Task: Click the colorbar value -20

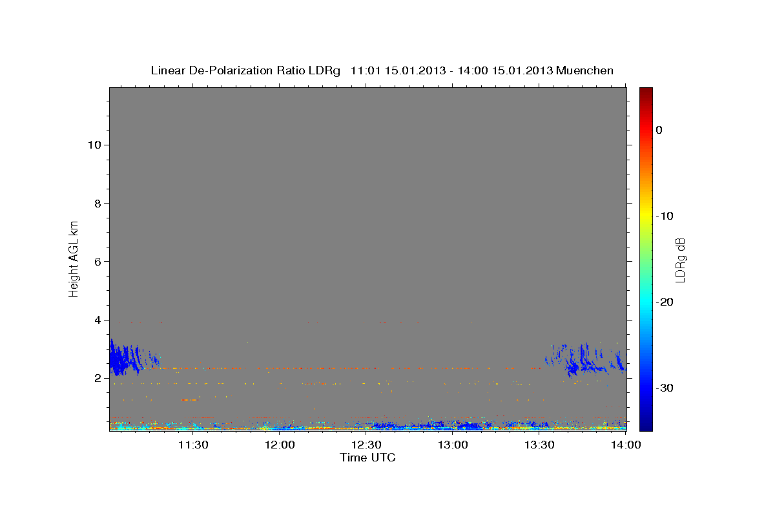Action: (x=665, y=302)
